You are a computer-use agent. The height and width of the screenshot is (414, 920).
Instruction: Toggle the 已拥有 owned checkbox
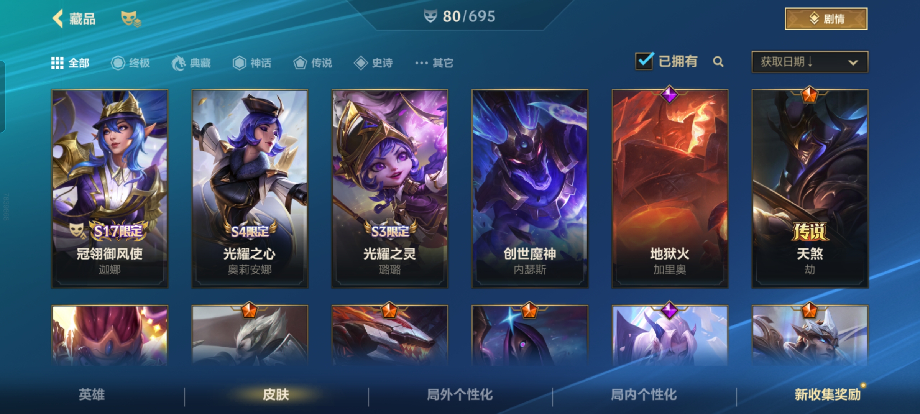pos(644,61)
